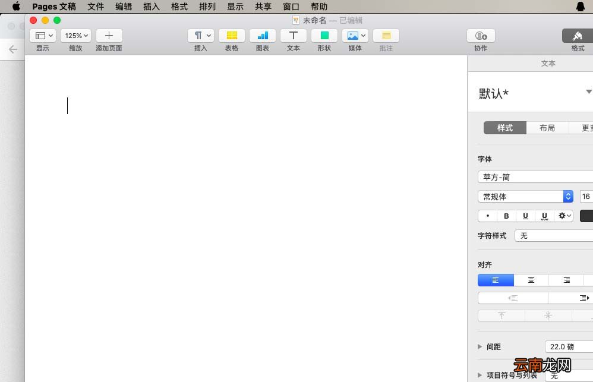Open the 文件 menu

pyautogui.click(x=96, y=7)
